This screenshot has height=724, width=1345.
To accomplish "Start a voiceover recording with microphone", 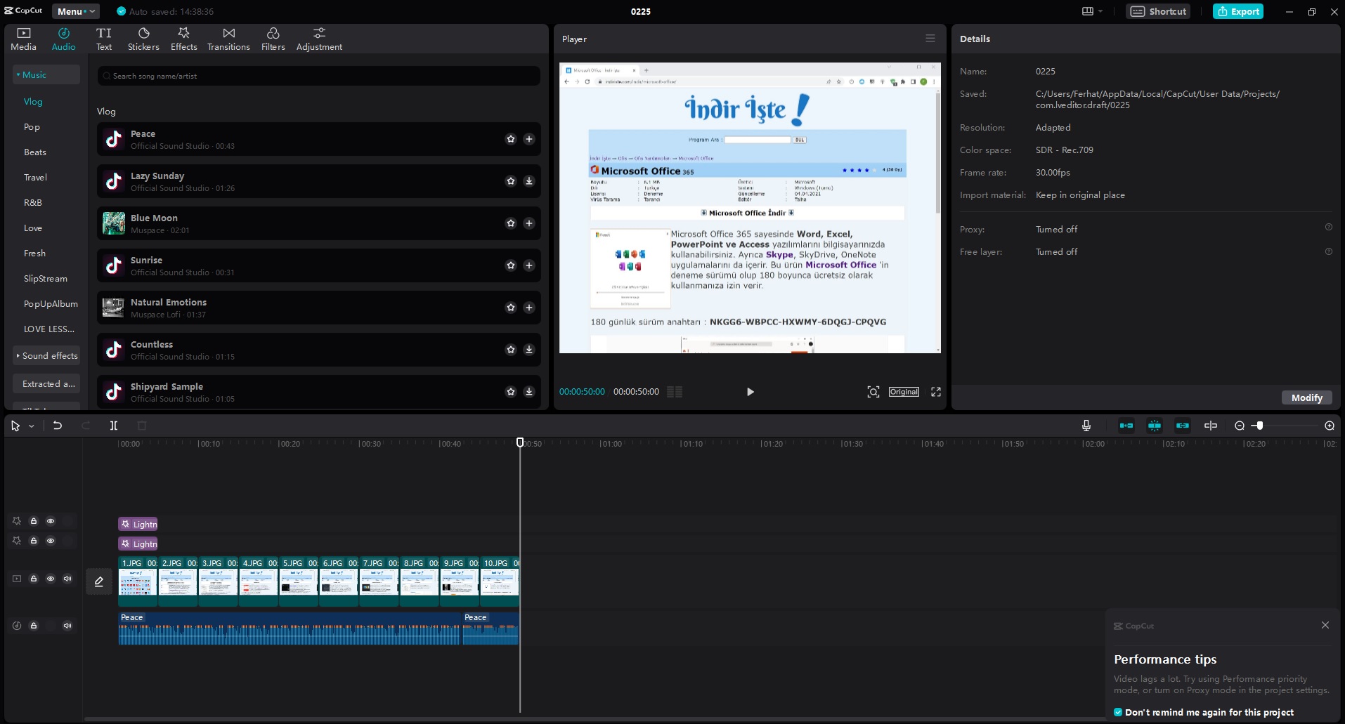I will click(x=1086, y=426).
